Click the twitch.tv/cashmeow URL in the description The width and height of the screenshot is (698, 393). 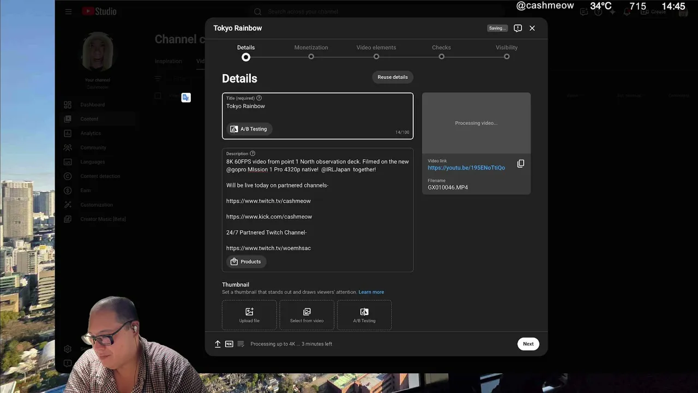(x=268, y=201)
